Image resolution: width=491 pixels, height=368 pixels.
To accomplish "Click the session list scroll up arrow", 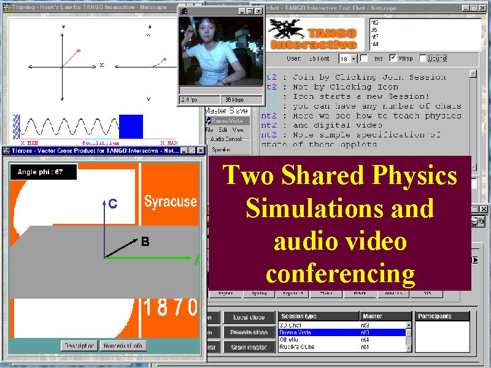I will click(408, 325).
